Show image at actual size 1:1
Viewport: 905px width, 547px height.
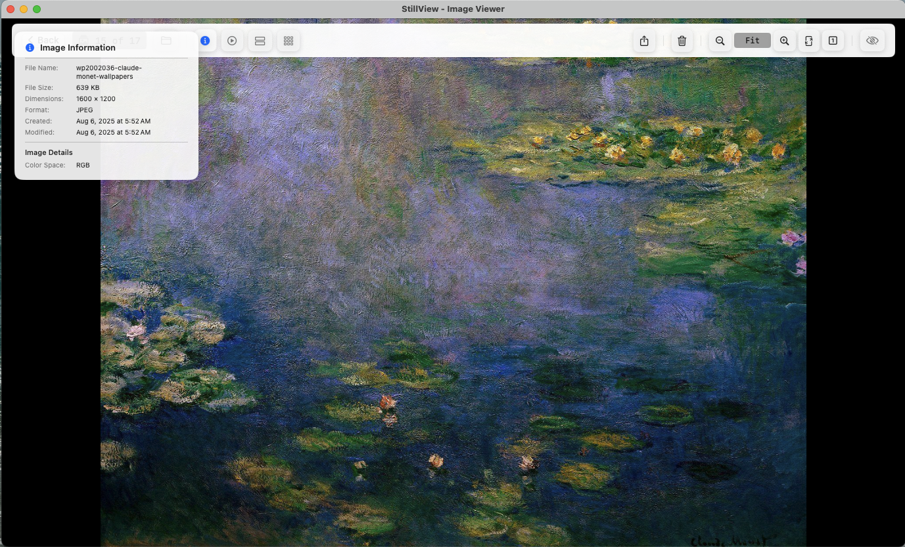(833, 41)
